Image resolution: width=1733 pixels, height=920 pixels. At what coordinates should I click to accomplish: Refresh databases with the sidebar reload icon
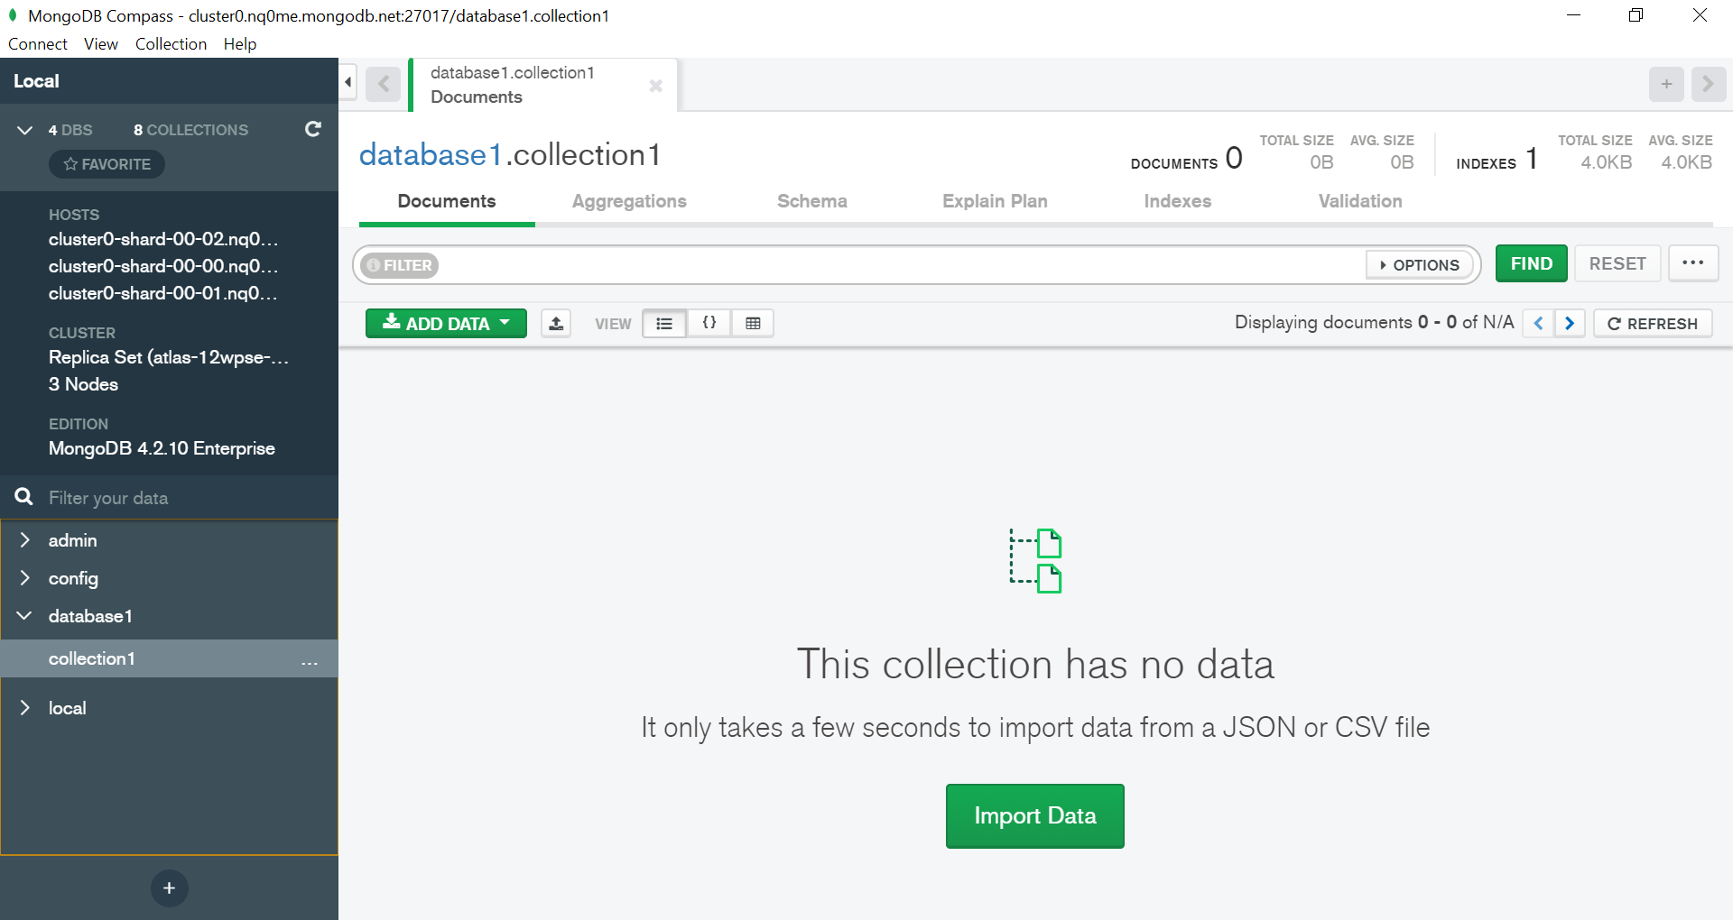point(312,129)
